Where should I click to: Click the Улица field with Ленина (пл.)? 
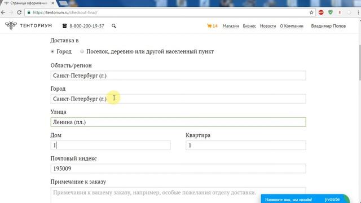tap(178, 122)
